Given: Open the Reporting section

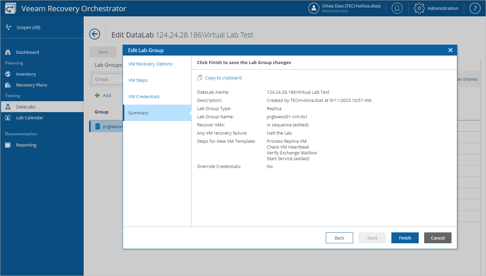Looking at the screenshot, I should click(26, 145).
